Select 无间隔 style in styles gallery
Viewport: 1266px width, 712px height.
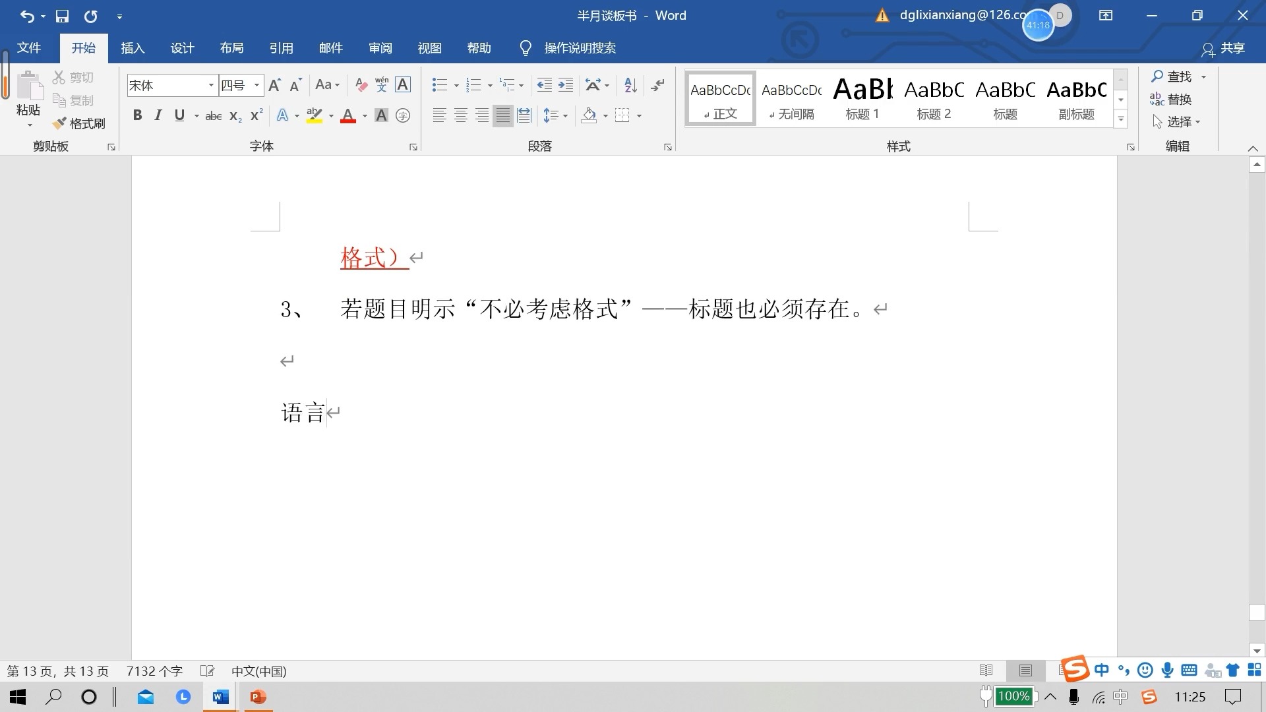[791, 99]
